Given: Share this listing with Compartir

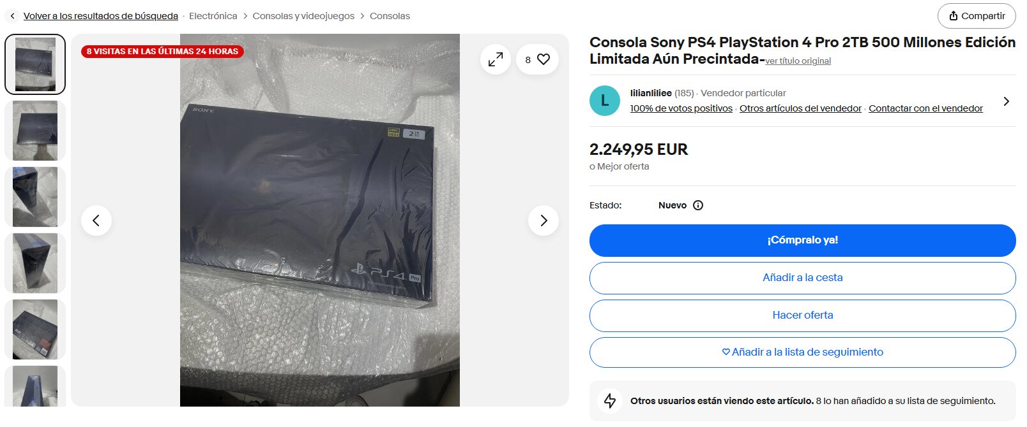Looking at the screenshot, I should 977,16.
